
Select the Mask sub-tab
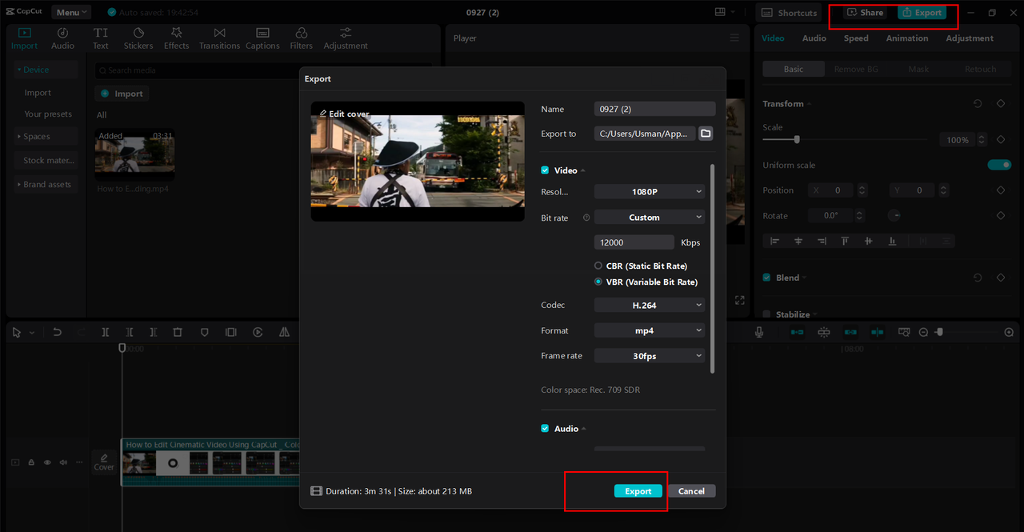pos(918,70)
